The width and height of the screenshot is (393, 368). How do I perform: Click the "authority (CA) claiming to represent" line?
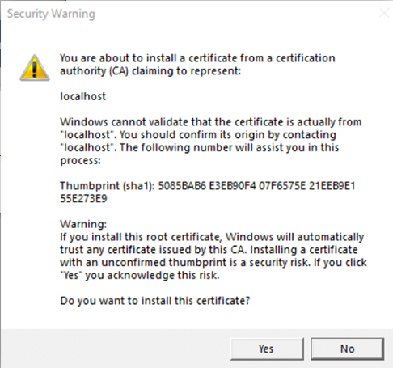(x=150, y=71)
